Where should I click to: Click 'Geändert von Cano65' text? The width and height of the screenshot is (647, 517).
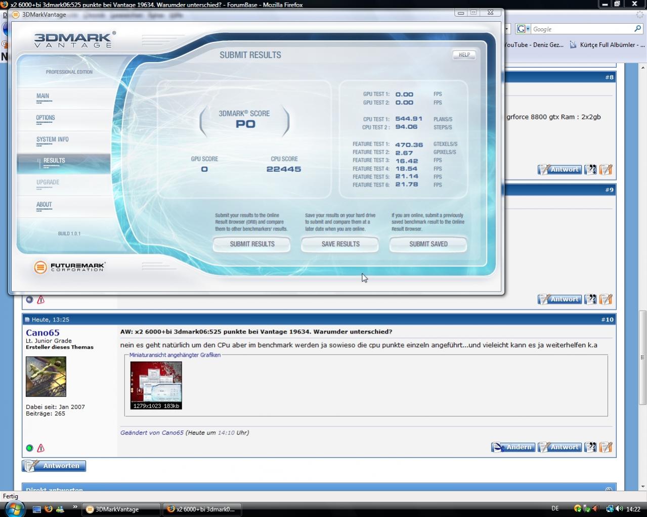coord(152,433)
